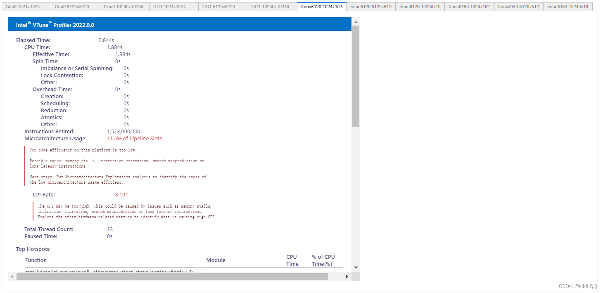Click the Paused Time label
The width and height of the screenshot is (603, 293).
[x=41, y=236]
